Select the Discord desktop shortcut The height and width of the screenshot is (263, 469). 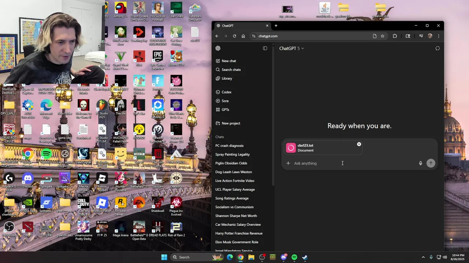click(x=28, y=180)
